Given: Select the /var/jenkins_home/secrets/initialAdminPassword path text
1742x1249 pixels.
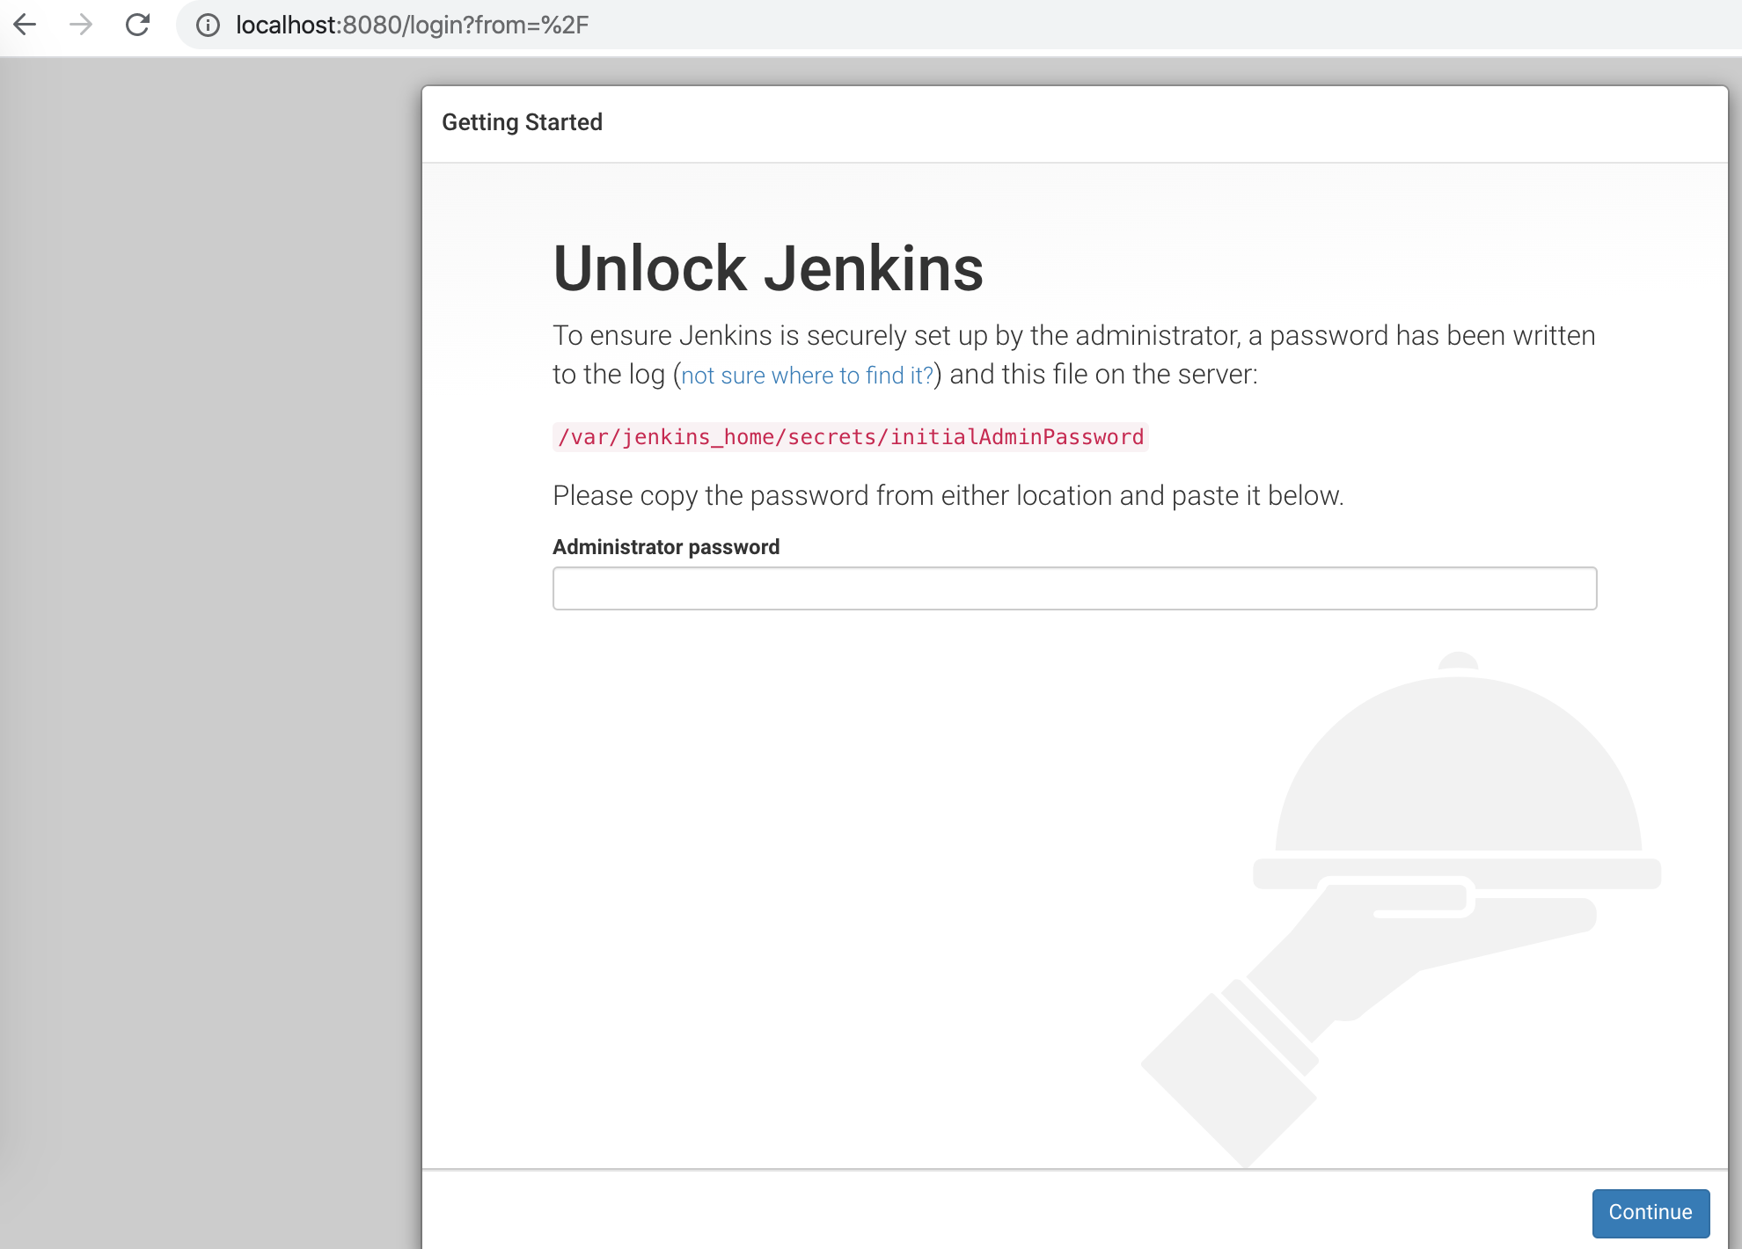Looking at the screenshot, I should click(x=850, y=437).
